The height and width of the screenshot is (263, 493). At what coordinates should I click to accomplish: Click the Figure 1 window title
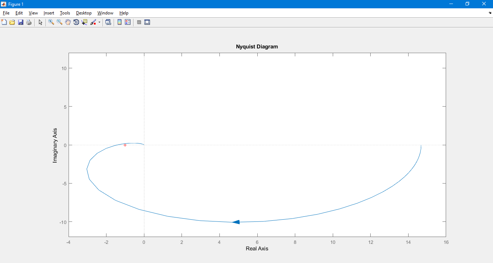pos(16,4)
